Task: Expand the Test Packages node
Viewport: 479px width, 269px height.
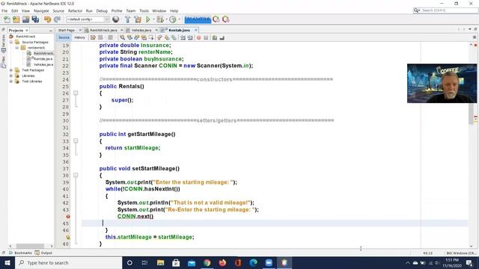Action: click(x=11, y=70)
